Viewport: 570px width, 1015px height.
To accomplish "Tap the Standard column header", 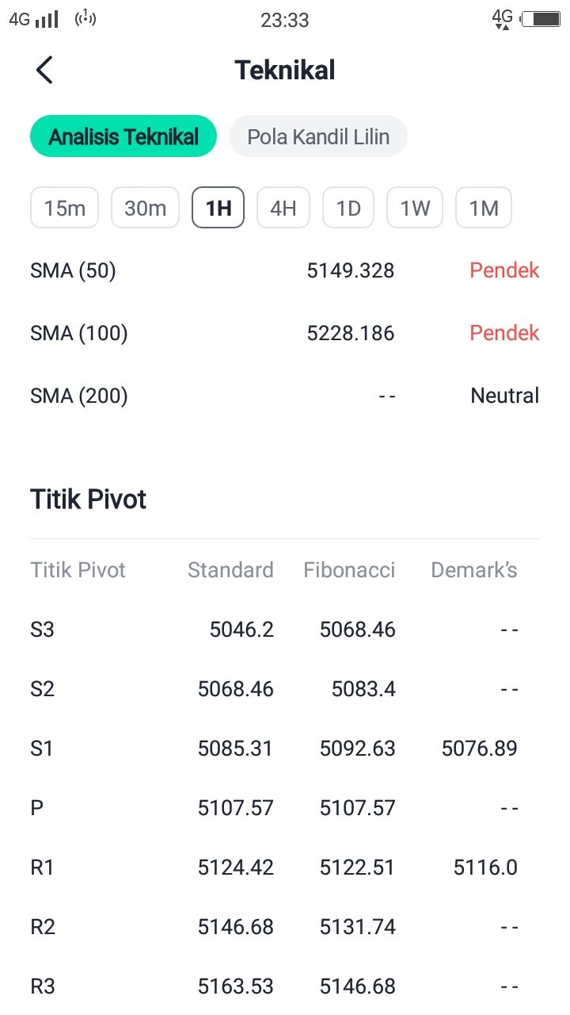I will tap(230, 570).
